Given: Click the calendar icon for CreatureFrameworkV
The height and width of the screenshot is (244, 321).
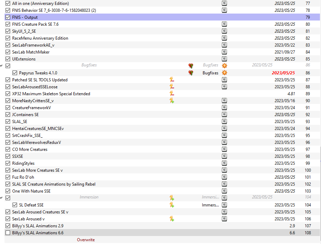Looking at the screenshot, I should [224, 107].
